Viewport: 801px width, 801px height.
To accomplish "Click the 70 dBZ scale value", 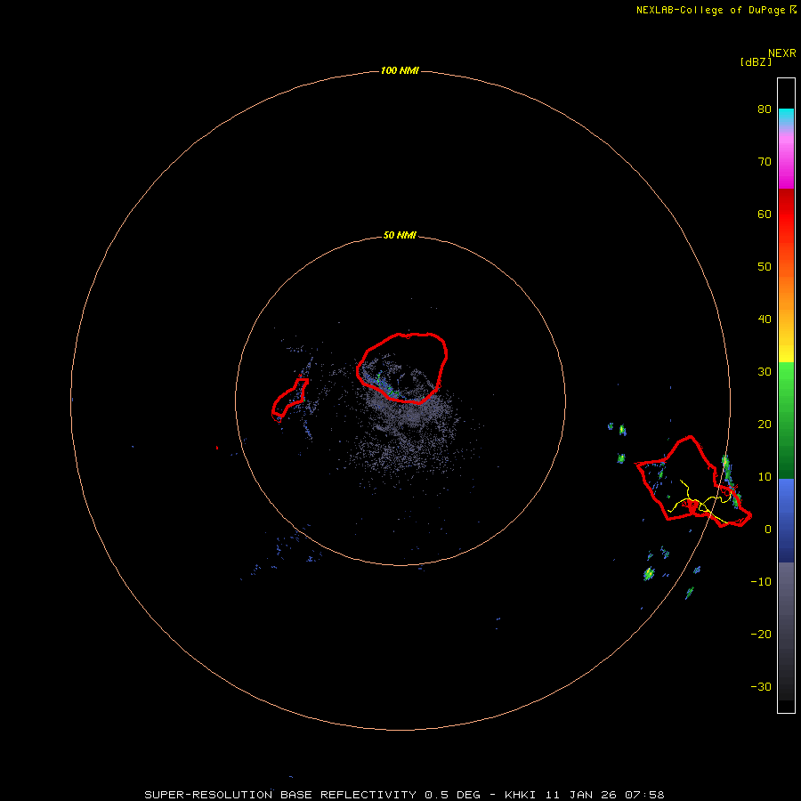I will coord(765,161).
